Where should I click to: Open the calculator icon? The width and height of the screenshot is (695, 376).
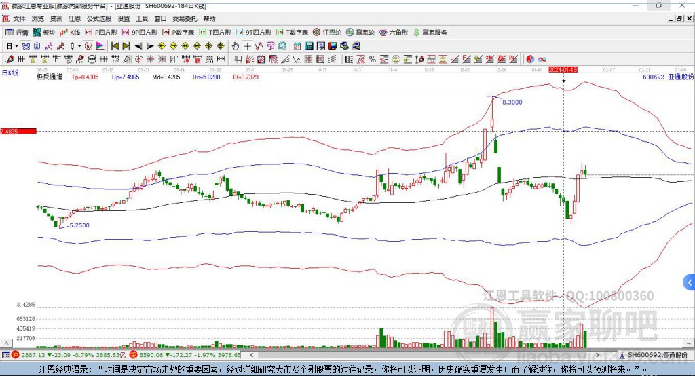point(309,46)
